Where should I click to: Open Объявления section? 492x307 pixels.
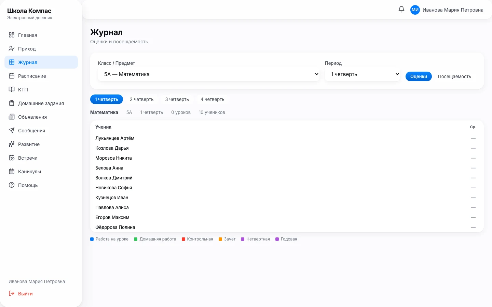pyautogui.click(x=41, y=117)
